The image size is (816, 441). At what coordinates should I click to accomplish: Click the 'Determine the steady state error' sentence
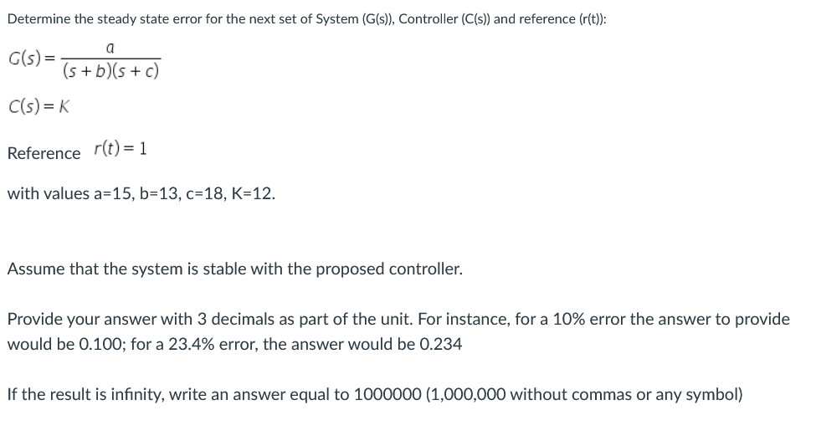point(306,19)
